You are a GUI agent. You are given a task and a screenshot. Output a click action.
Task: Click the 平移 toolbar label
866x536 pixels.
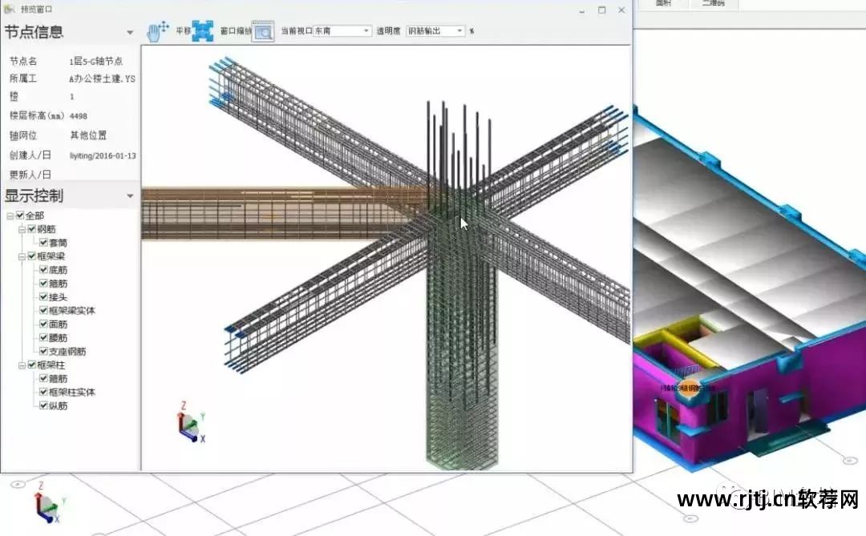(184, 31)
